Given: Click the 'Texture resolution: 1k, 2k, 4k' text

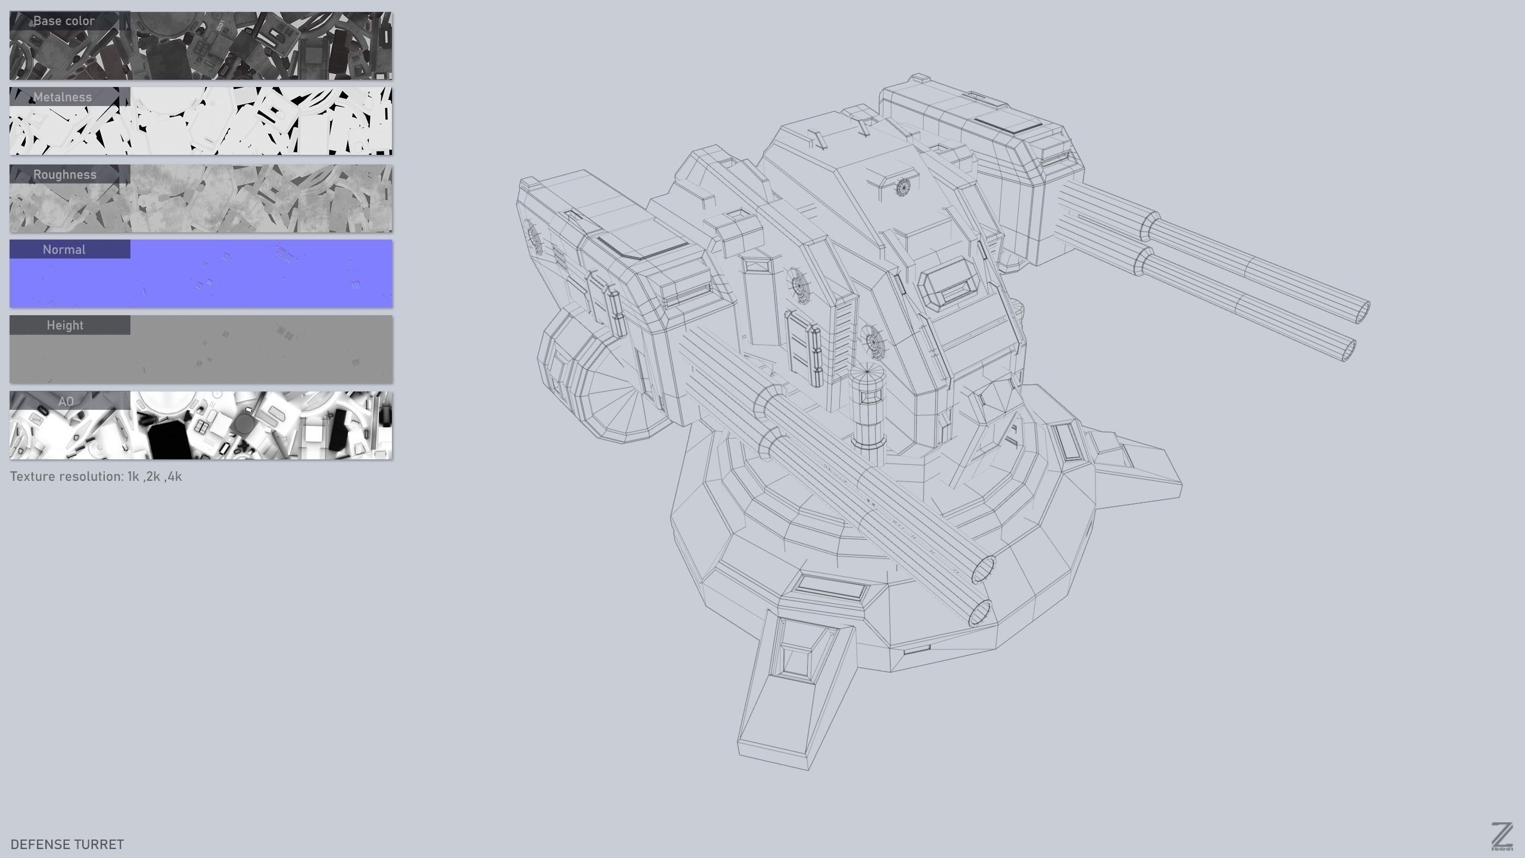Looking at the screenshot, I should 96,476.
